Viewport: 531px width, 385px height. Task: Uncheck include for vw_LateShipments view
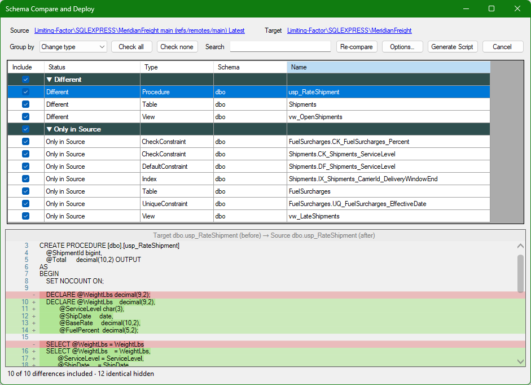pyautogui.click(x=26, y=216)
